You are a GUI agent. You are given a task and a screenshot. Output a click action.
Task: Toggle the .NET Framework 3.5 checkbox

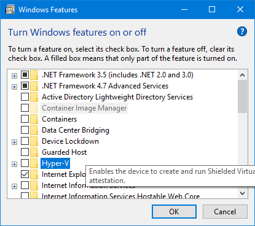click(x=25, y=75)
